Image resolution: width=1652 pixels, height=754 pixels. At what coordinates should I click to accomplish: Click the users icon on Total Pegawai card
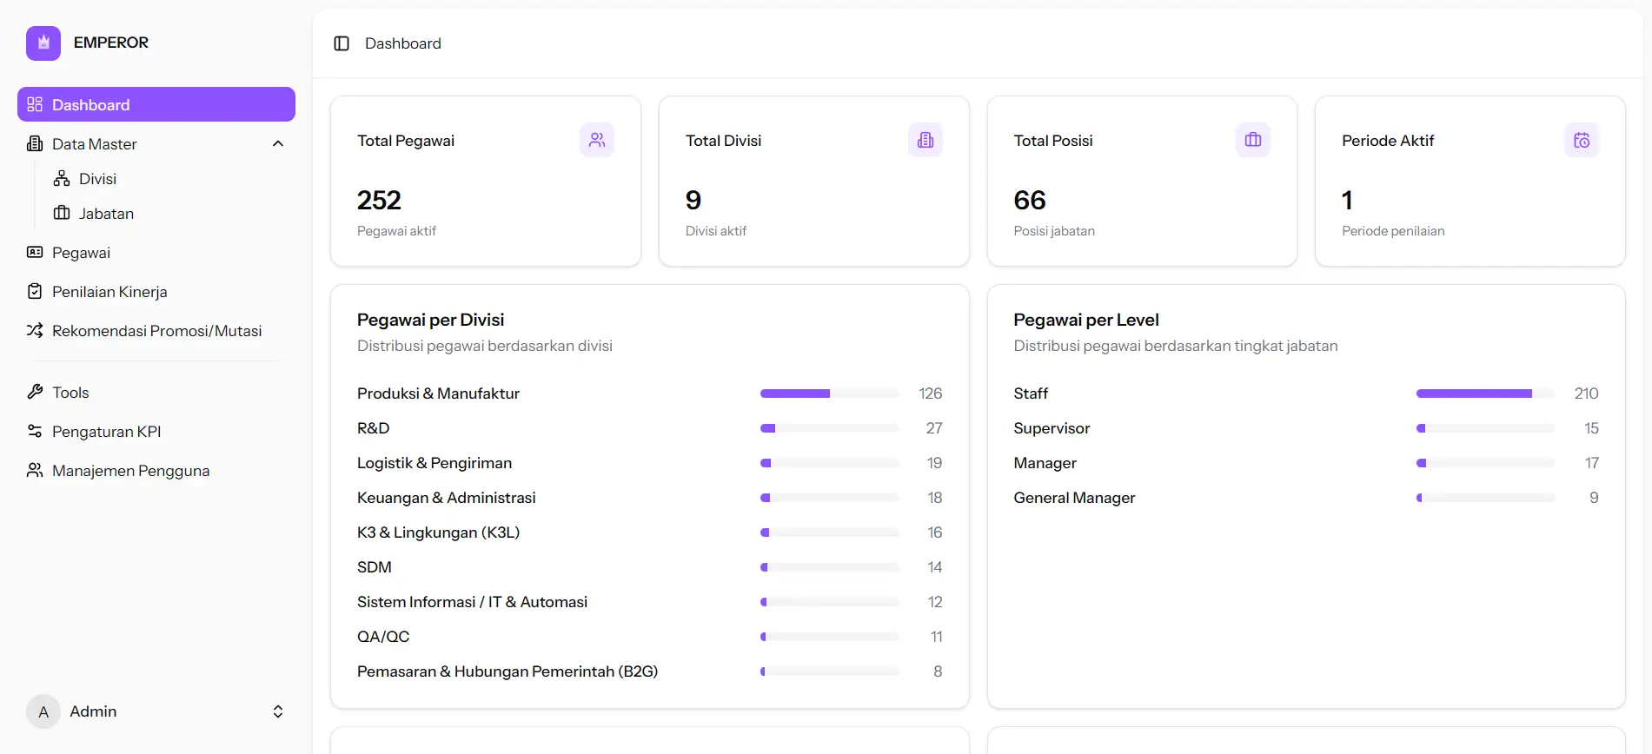tap(597, 140)
